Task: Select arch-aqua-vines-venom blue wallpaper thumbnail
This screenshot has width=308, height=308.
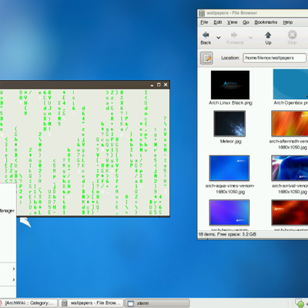Action: (229, 168)
